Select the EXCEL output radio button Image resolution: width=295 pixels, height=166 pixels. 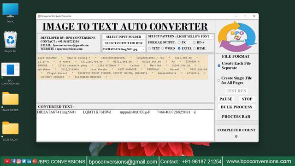point(179,48)
